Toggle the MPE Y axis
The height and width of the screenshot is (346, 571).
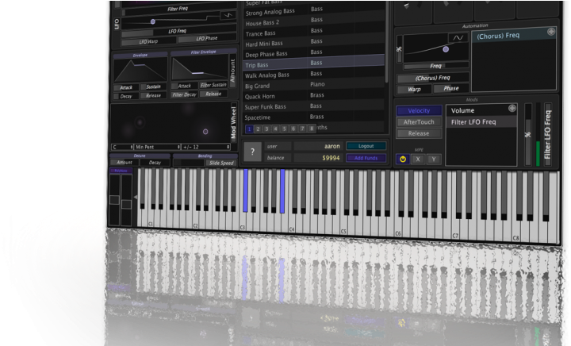coord(434,160)
